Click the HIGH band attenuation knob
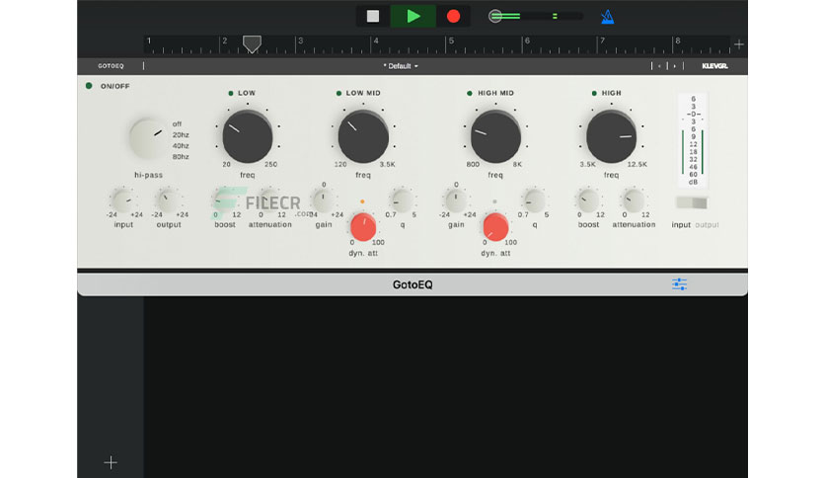This screenshot has width=825, height=478. [x=634, y=200]
